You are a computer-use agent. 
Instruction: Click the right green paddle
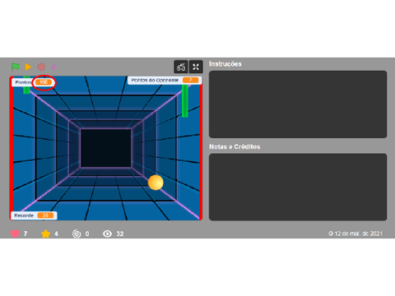click(x=185, y=100)
